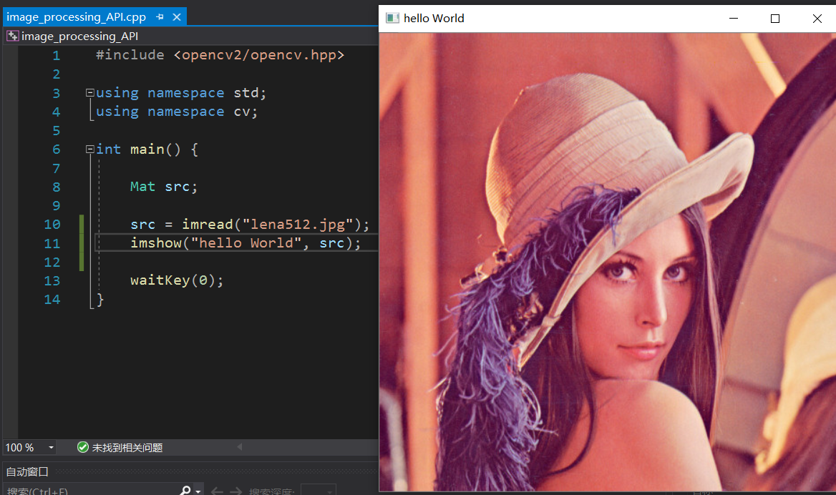Click the editor horizontal scroll left arrow
The width and height of the screenshot is (836, 495).
[239, 447]
